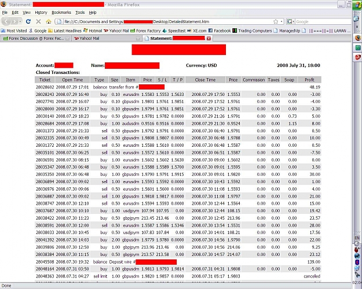This screenshot has width=362, height=289.
Task: Click the Swap column header
Action: pyautogui.click(x=289, y=80)
